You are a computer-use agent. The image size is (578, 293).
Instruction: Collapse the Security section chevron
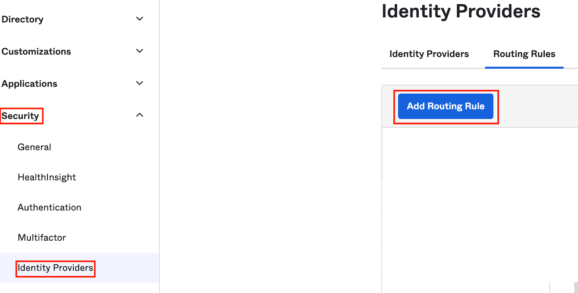pos(139,115)
